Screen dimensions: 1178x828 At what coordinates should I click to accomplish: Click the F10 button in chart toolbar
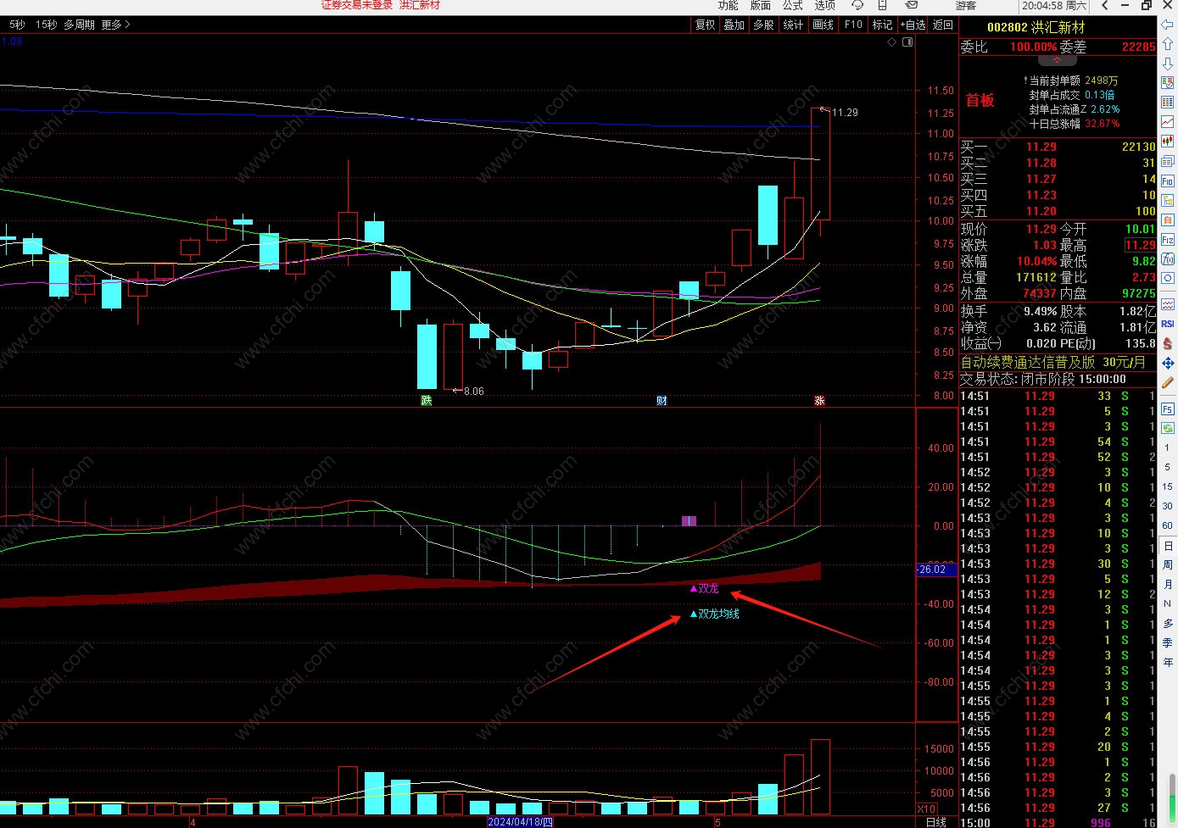click(x=853, y=25)
